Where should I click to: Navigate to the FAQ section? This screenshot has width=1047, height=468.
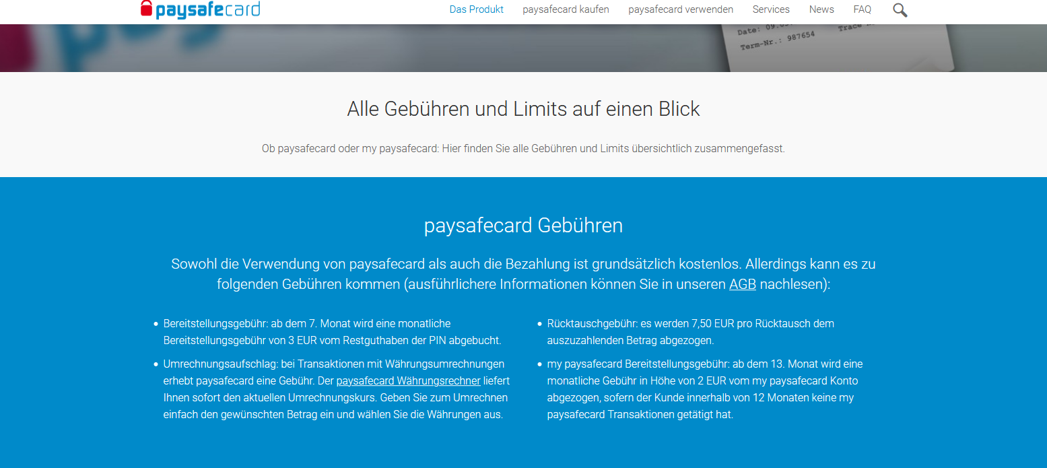click(x=862, y=9)
